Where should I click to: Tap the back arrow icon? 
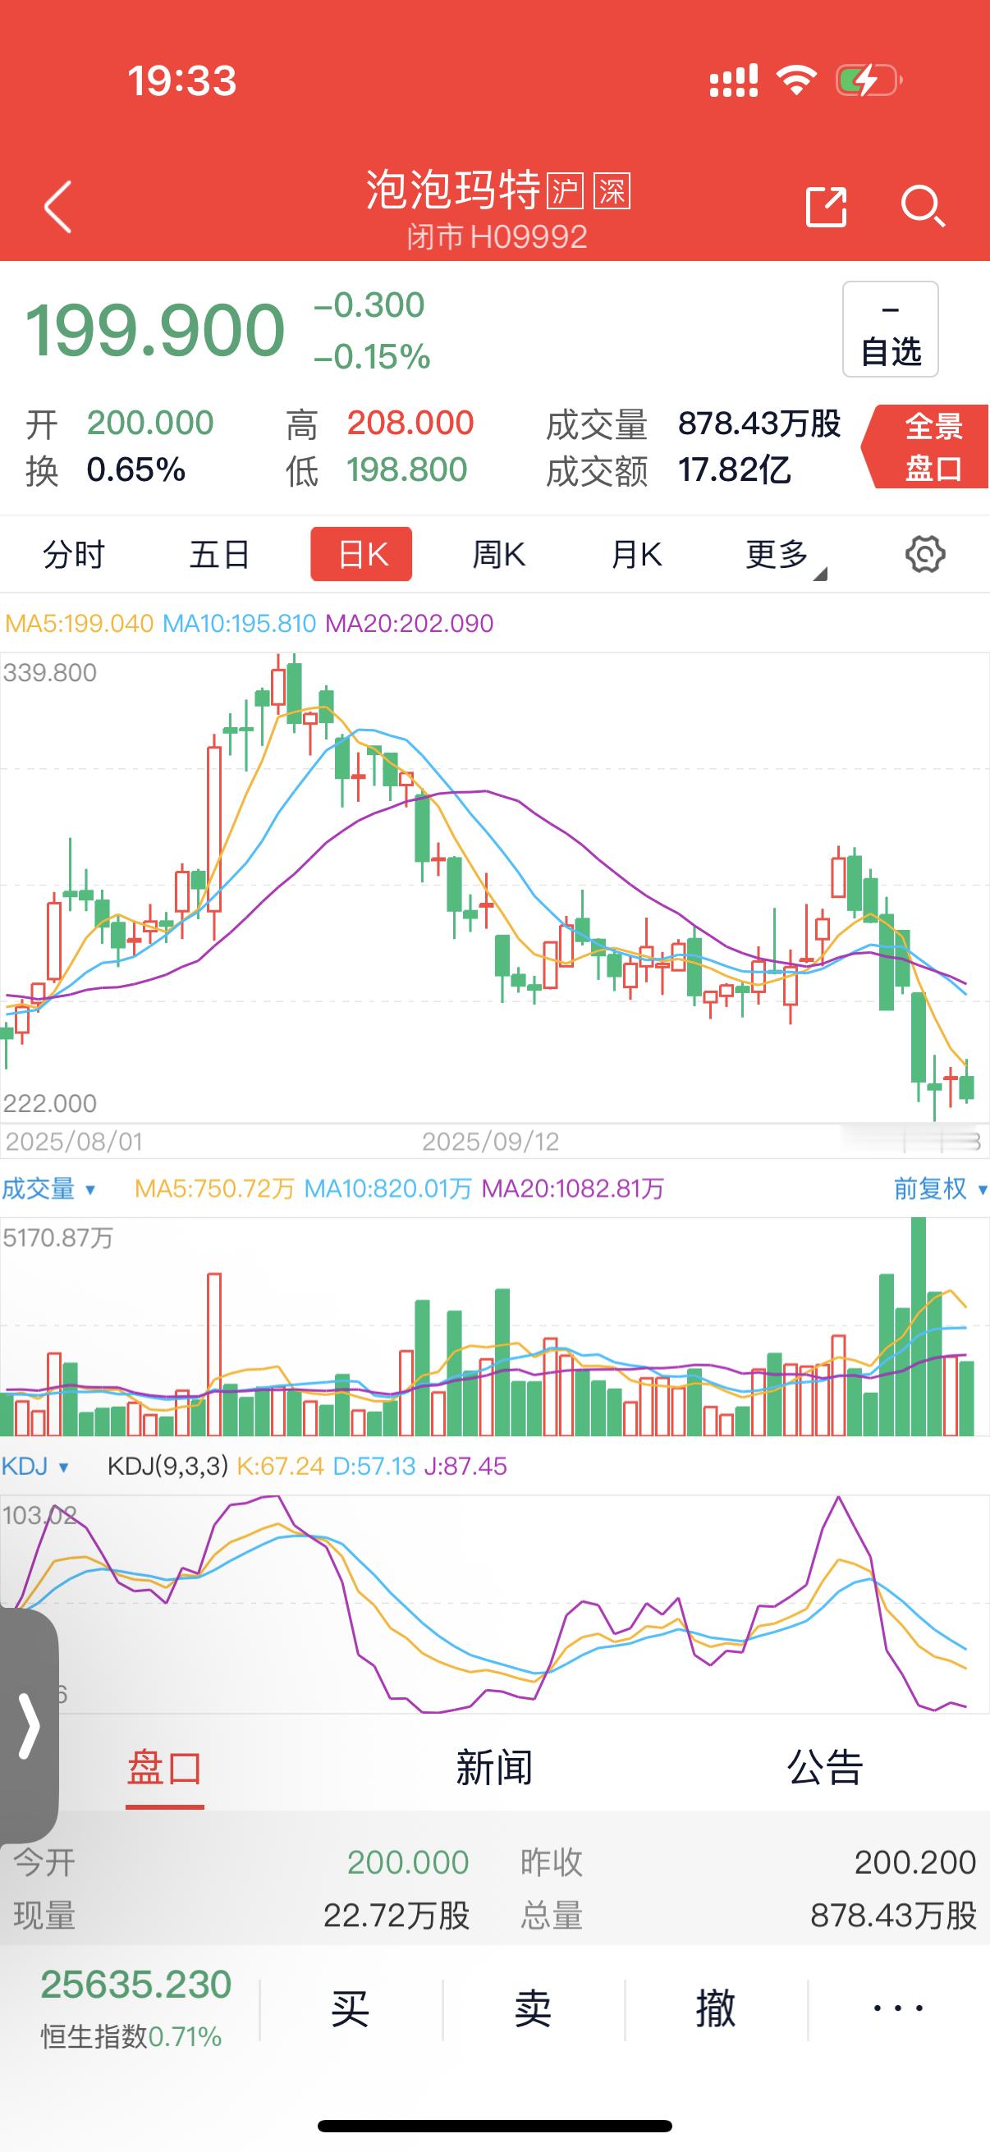(x=57, y=206)
